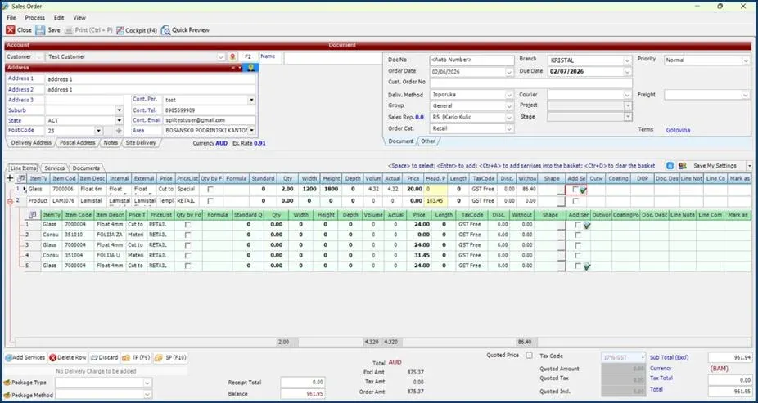The width and height of the screenshot is (758, 403).
Task: Add a new line with the plus icon
Action: pos(10,178)
